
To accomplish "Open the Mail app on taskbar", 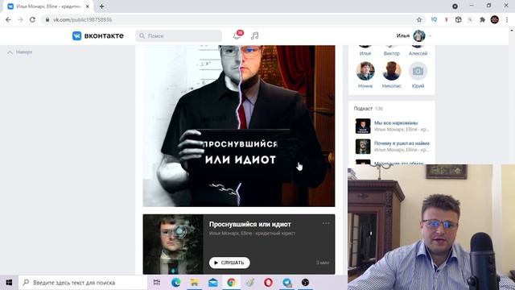I will (x=212, y=283).
